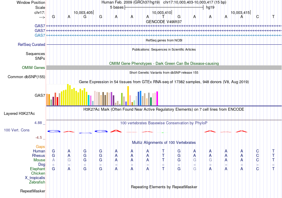Viewport: 282px width, 198px height.
Task: Click the gray G in the Elephant row
Action: click(195, 169)
